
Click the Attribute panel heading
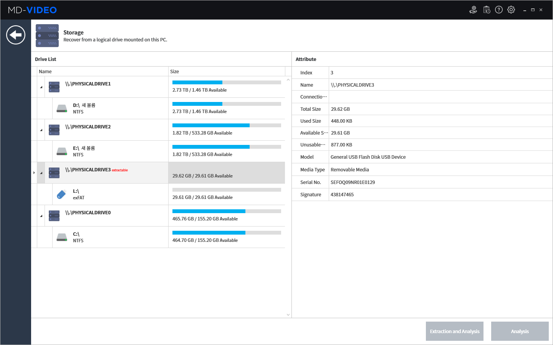pyautogui.click(x=306, y=59)
